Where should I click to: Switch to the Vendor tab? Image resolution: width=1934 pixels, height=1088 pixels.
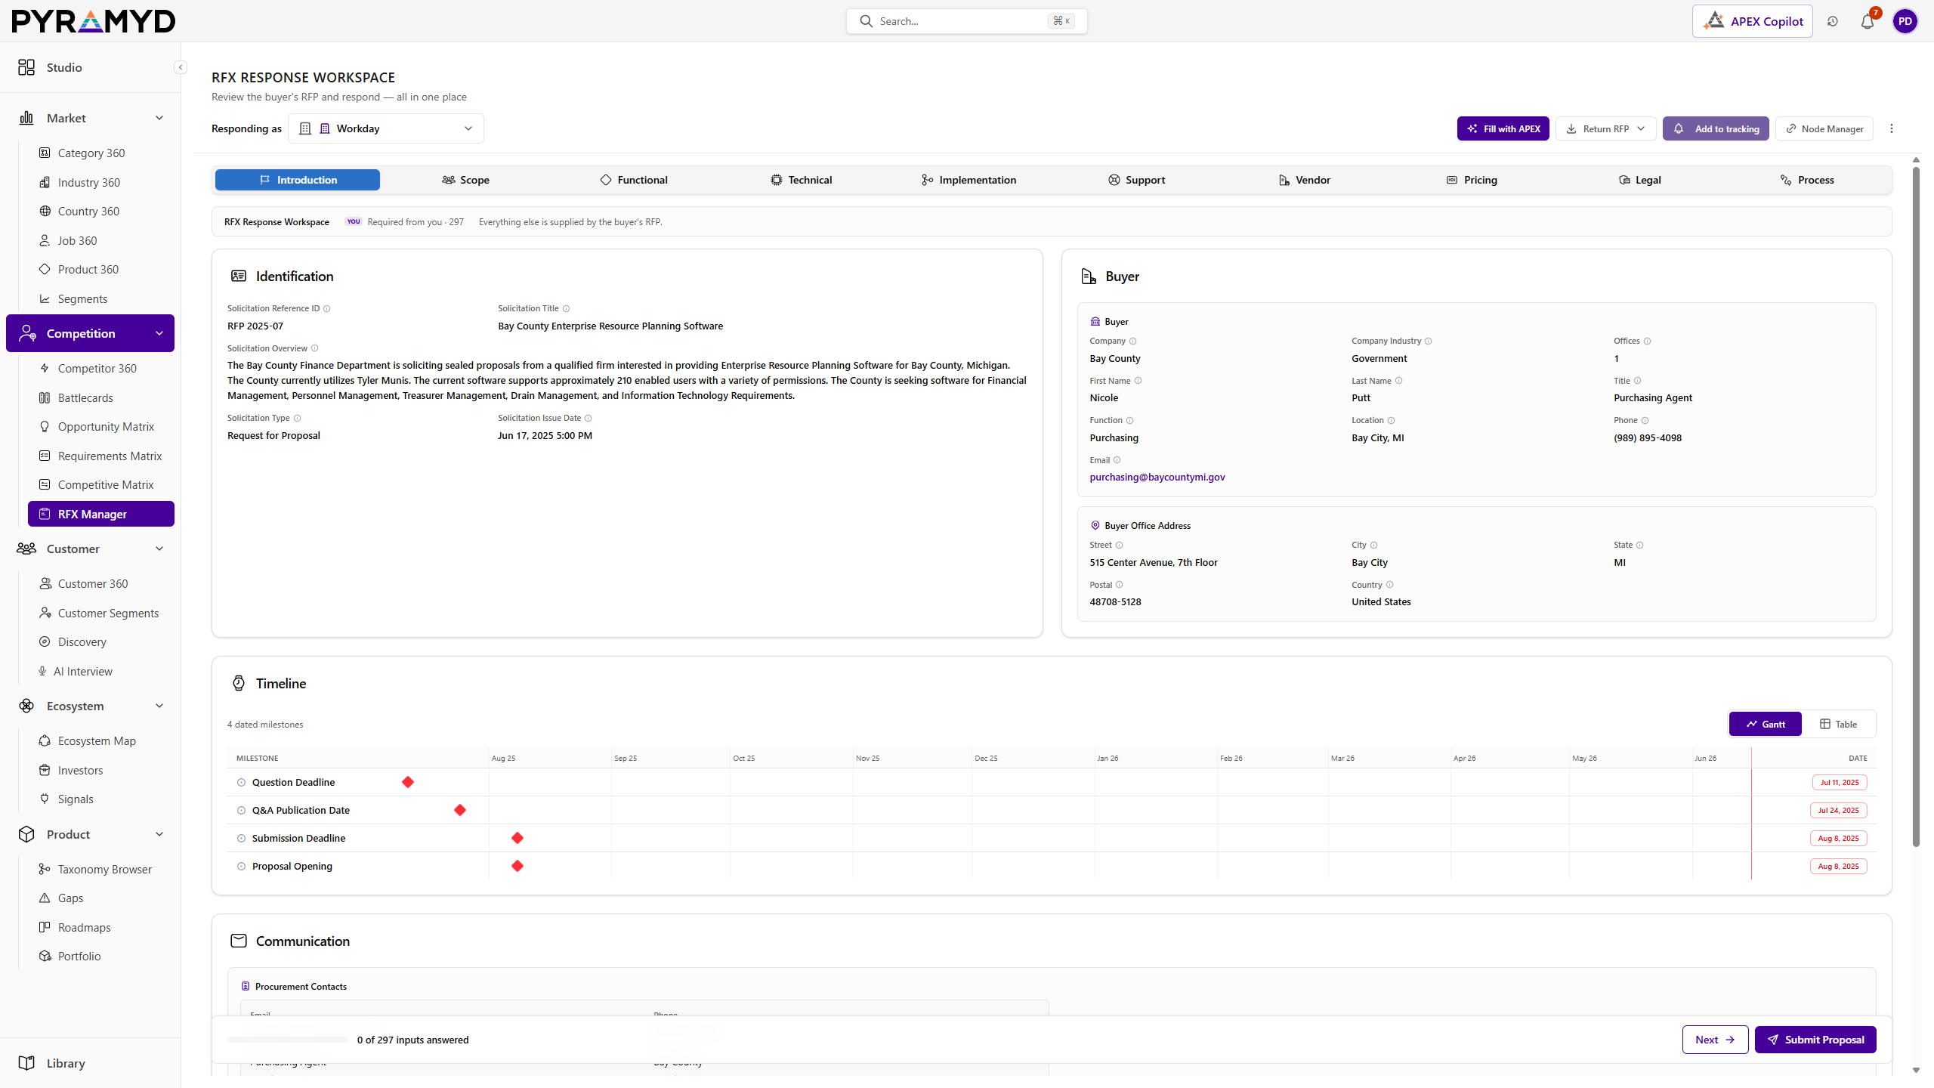(1304, 180)
